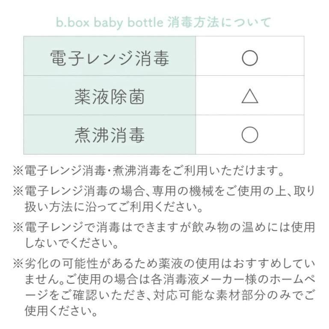Click the triangle symbol beside 薬液除菌
Screen dimensions: 329x329
(249, 96)
